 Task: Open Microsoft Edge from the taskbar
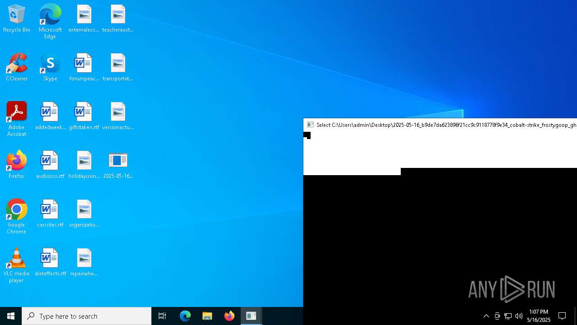(x=185, y=316)
